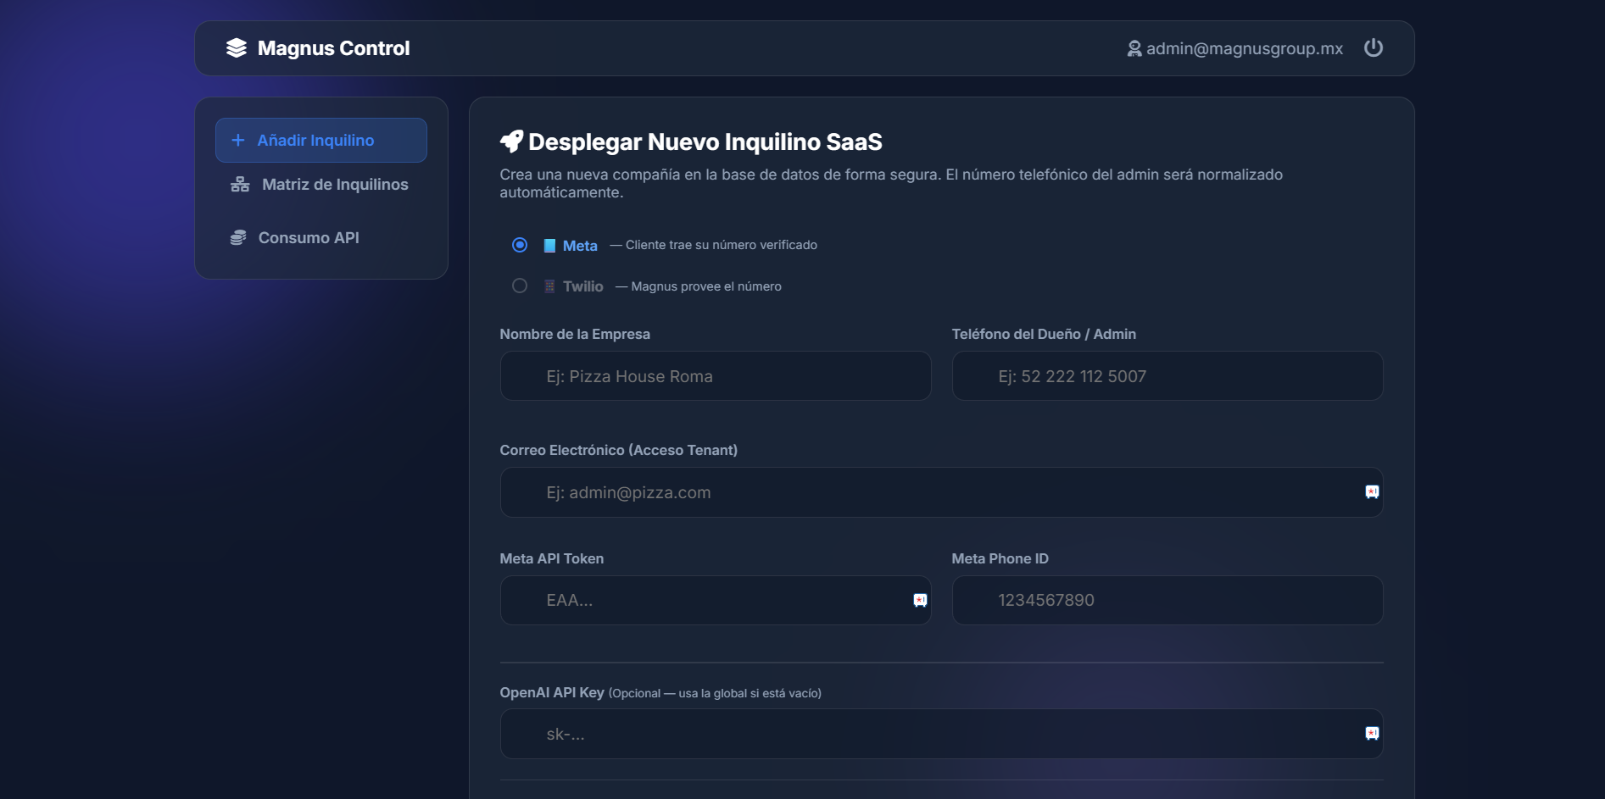This screenshot has width=1605, height=799.
Task: Toggle the safe icon on Meta API Token field
Action: [918, 600]
